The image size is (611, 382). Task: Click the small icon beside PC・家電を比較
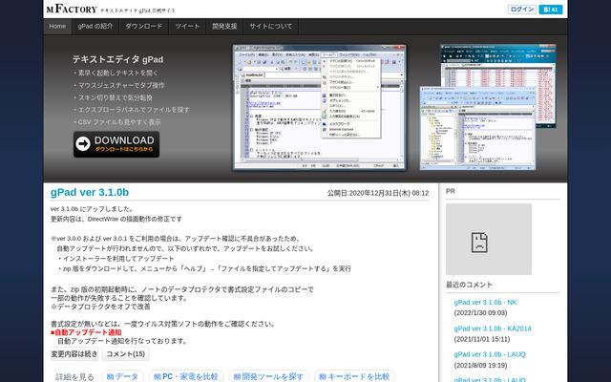click(x=157, y=377)
